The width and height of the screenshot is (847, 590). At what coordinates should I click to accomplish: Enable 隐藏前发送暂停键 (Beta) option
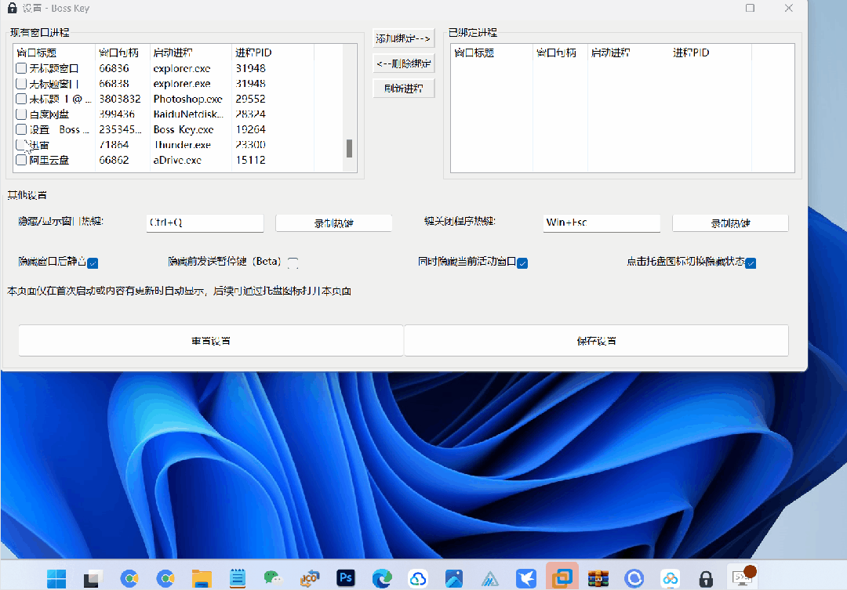[x=293, y=262]
